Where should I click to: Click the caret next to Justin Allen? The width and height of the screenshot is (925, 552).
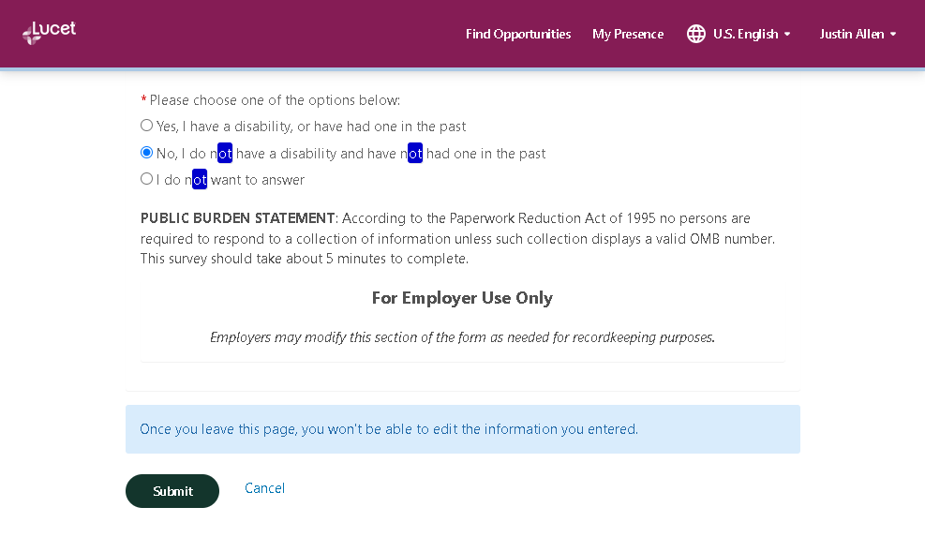[893, 35]
